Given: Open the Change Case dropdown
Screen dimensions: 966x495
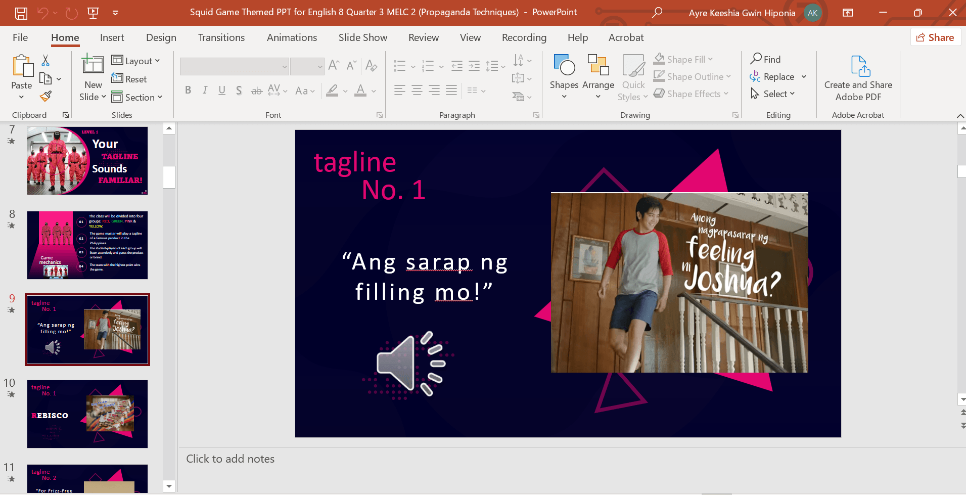Looking at the screenshot, I should (305, 91).
